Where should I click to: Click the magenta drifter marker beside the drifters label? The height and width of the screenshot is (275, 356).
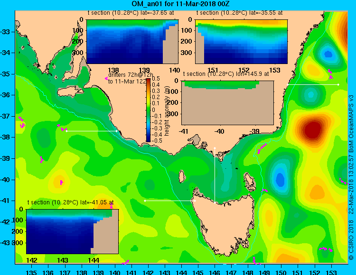click(x=106, y=78)
